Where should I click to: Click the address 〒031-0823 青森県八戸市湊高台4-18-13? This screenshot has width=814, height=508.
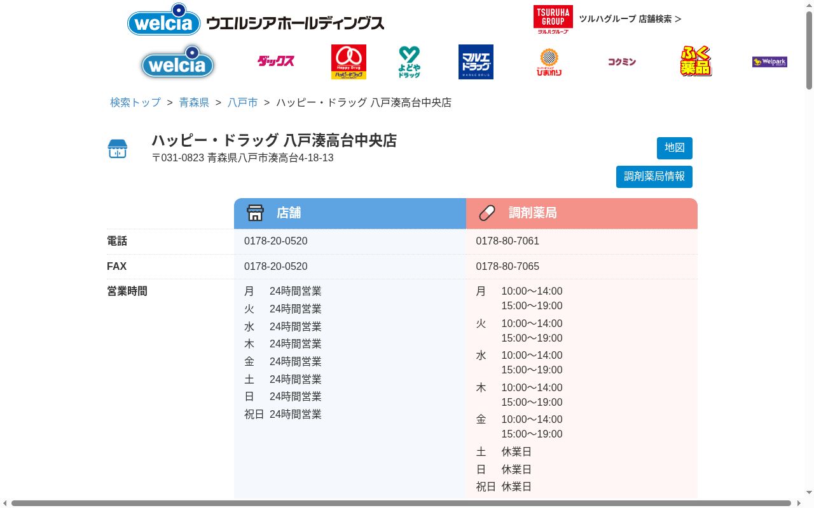pyautogui.click(x=242, y=158)
